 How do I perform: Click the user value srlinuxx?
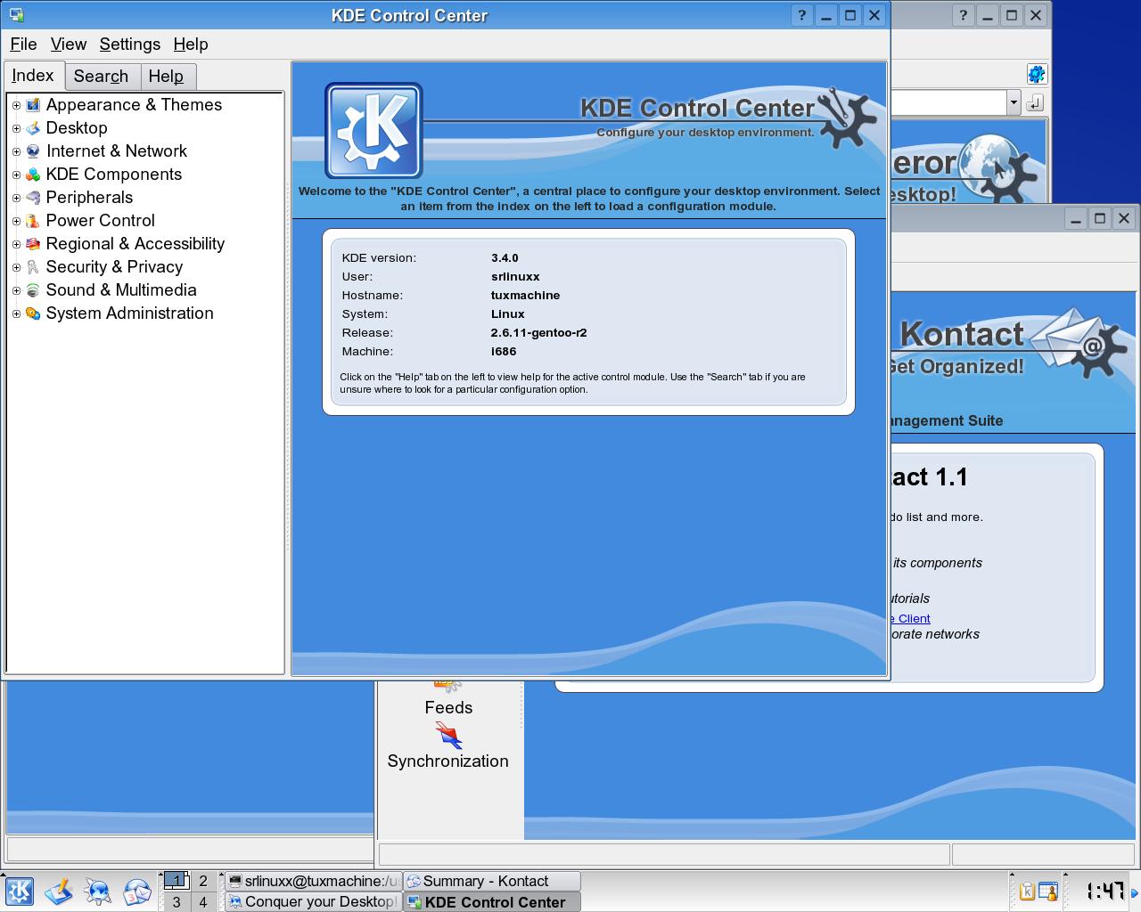pyautogui.click(x=516, y=276)
